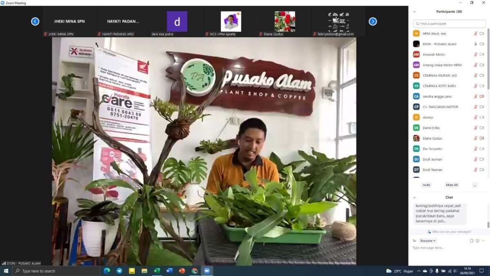
Task: Click the participants list scrollbar
Action: point(488,61)
